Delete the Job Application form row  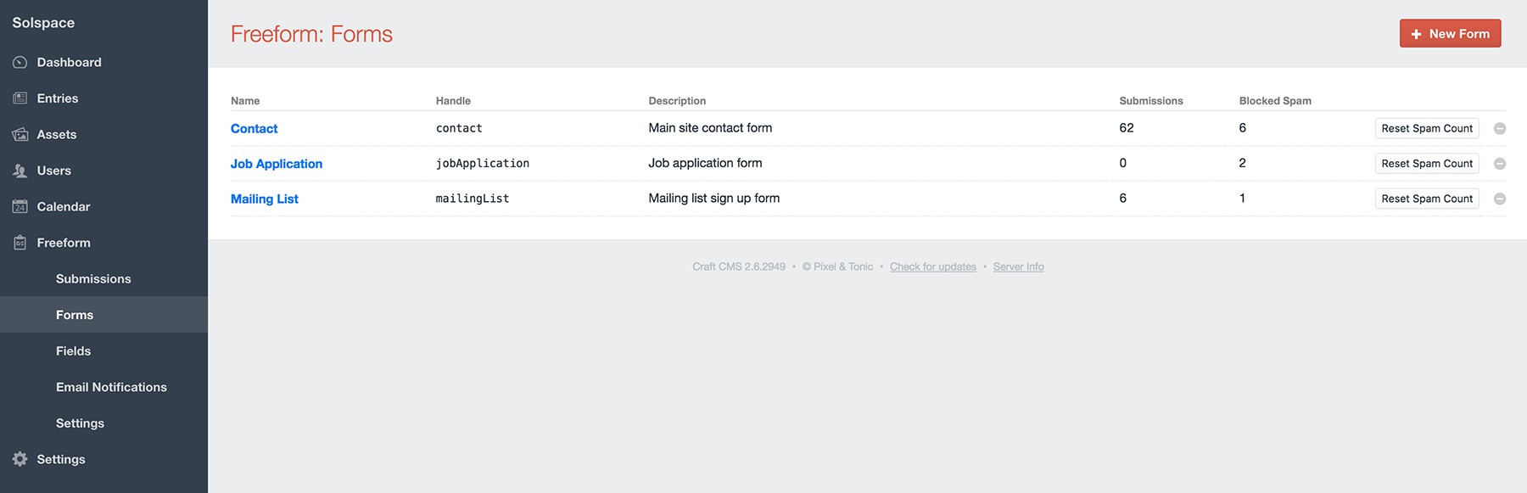[1500, 164]
